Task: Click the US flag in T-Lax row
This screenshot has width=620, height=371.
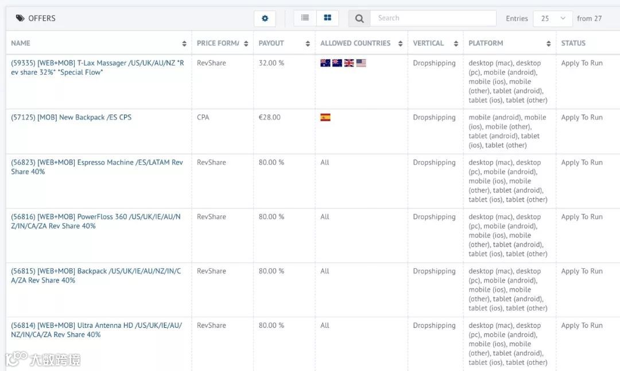Action: click(x=361, y=63)
